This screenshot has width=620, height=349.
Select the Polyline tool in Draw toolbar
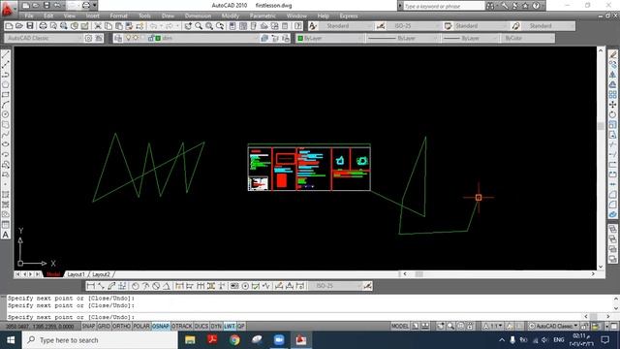pos(6,75)
